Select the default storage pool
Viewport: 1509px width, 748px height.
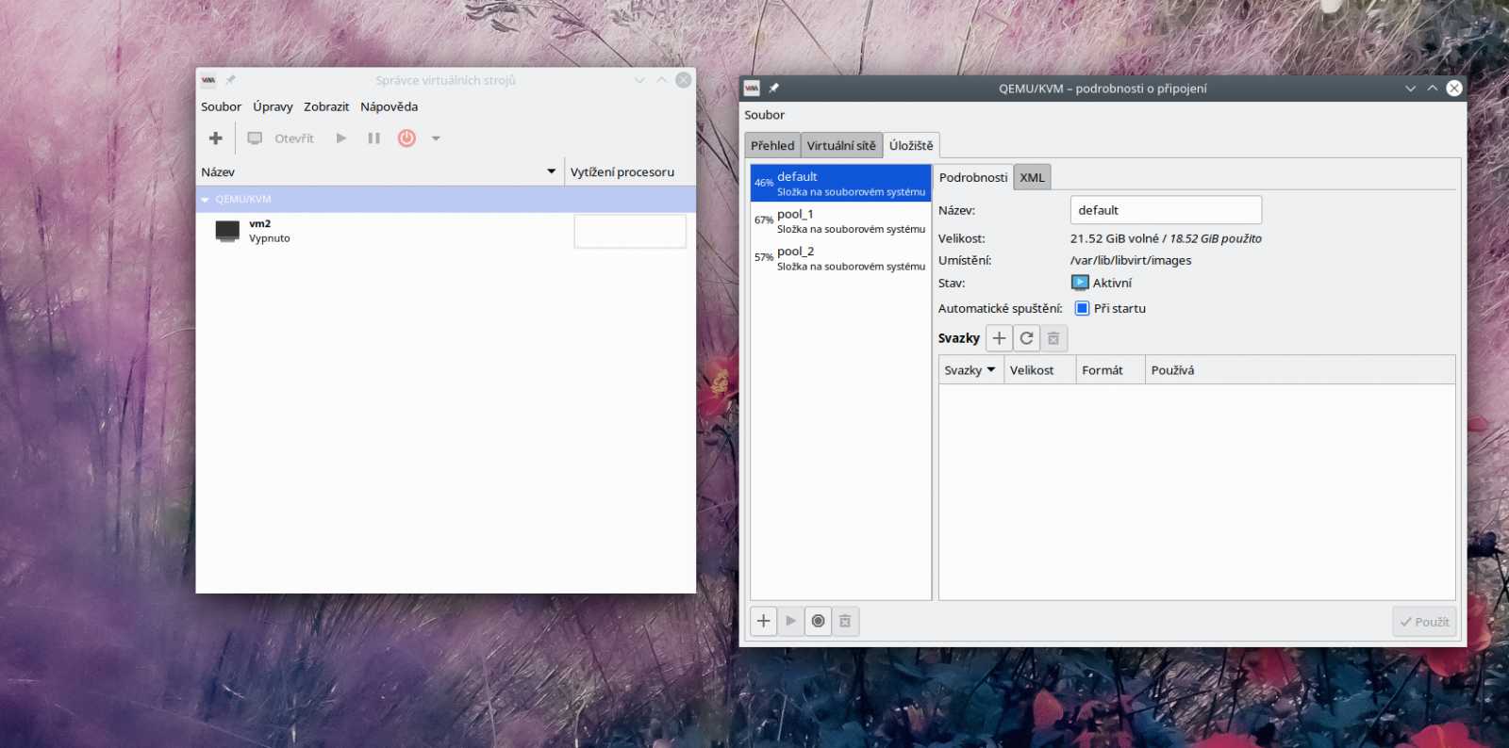[840, 184]
